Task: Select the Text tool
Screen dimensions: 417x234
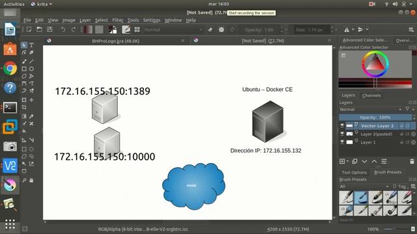Action: click(x=31, y=45)
